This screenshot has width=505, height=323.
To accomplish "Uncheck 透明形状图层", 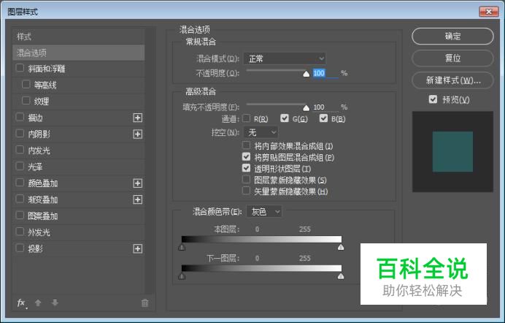I will coord(247,168).
